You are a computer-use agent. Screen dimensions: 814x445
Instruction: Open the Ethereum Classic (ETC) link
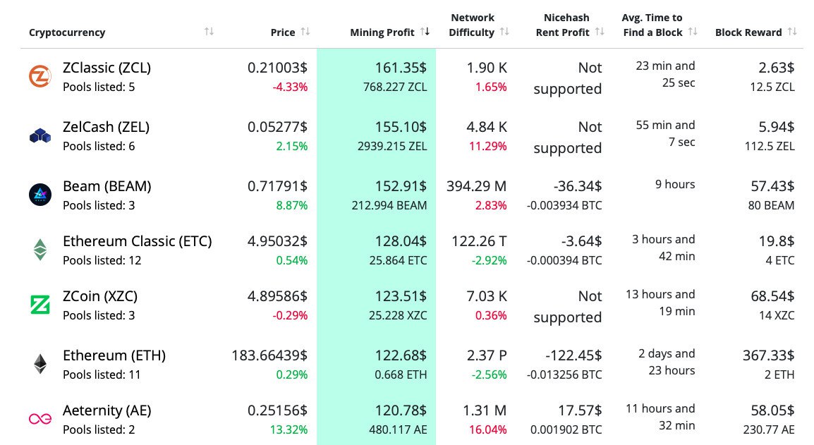pos(137,241)
